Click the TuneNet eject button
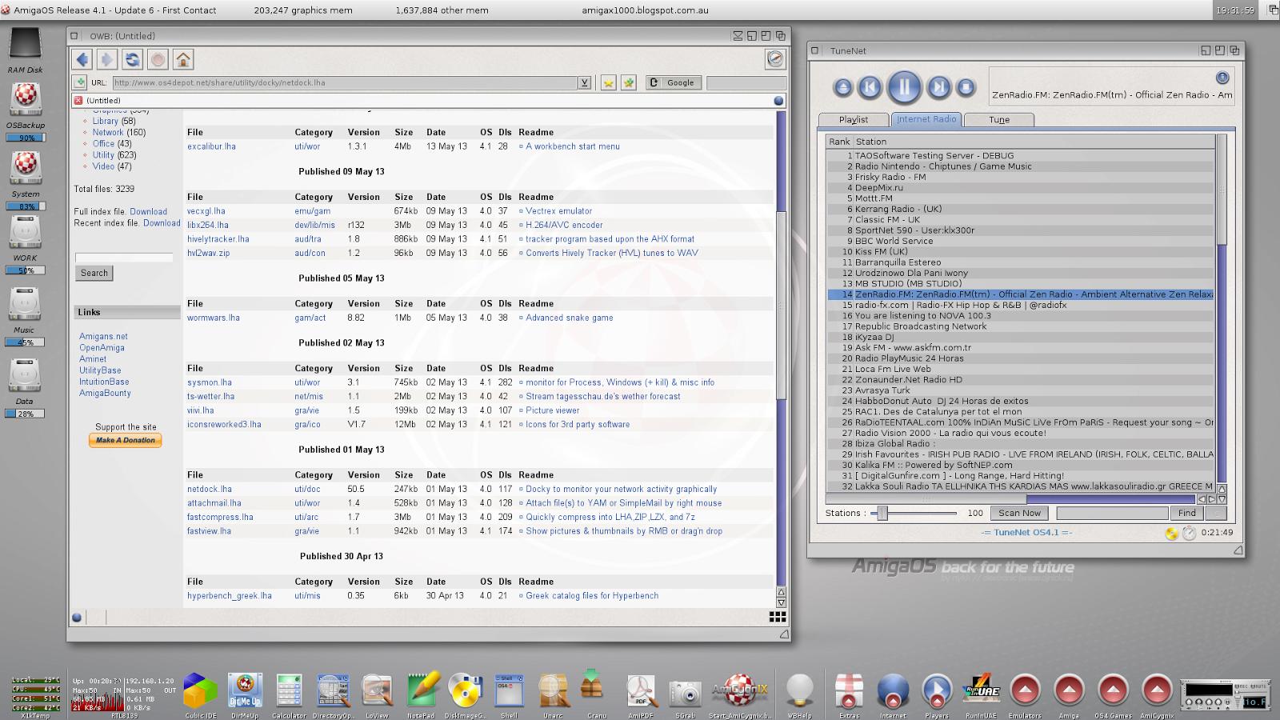The width and height of the screenshot is (1280, 720). pyautogui.click(x=842, y=87)
